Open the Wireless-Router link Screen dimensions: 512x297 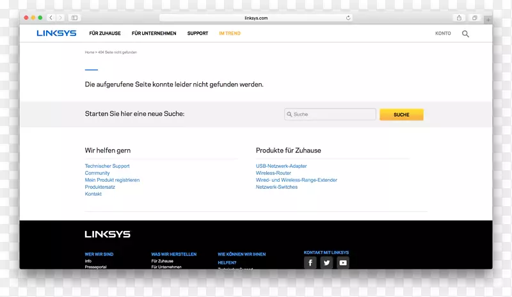273,173
